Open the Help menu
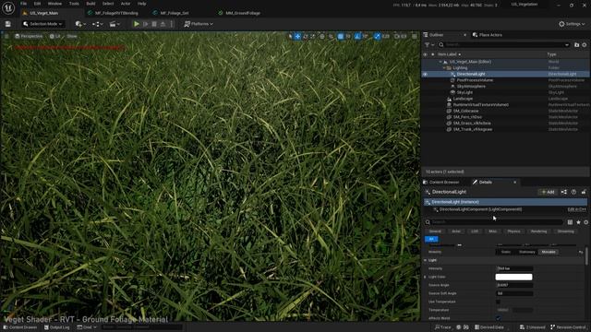The width and height of the screenshot is (591, 332). tap(141, 4)
